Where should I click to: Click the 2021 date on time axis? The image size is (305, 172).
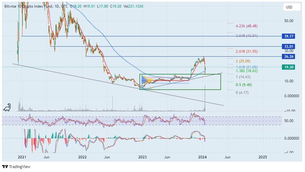(x=22, y=157)
